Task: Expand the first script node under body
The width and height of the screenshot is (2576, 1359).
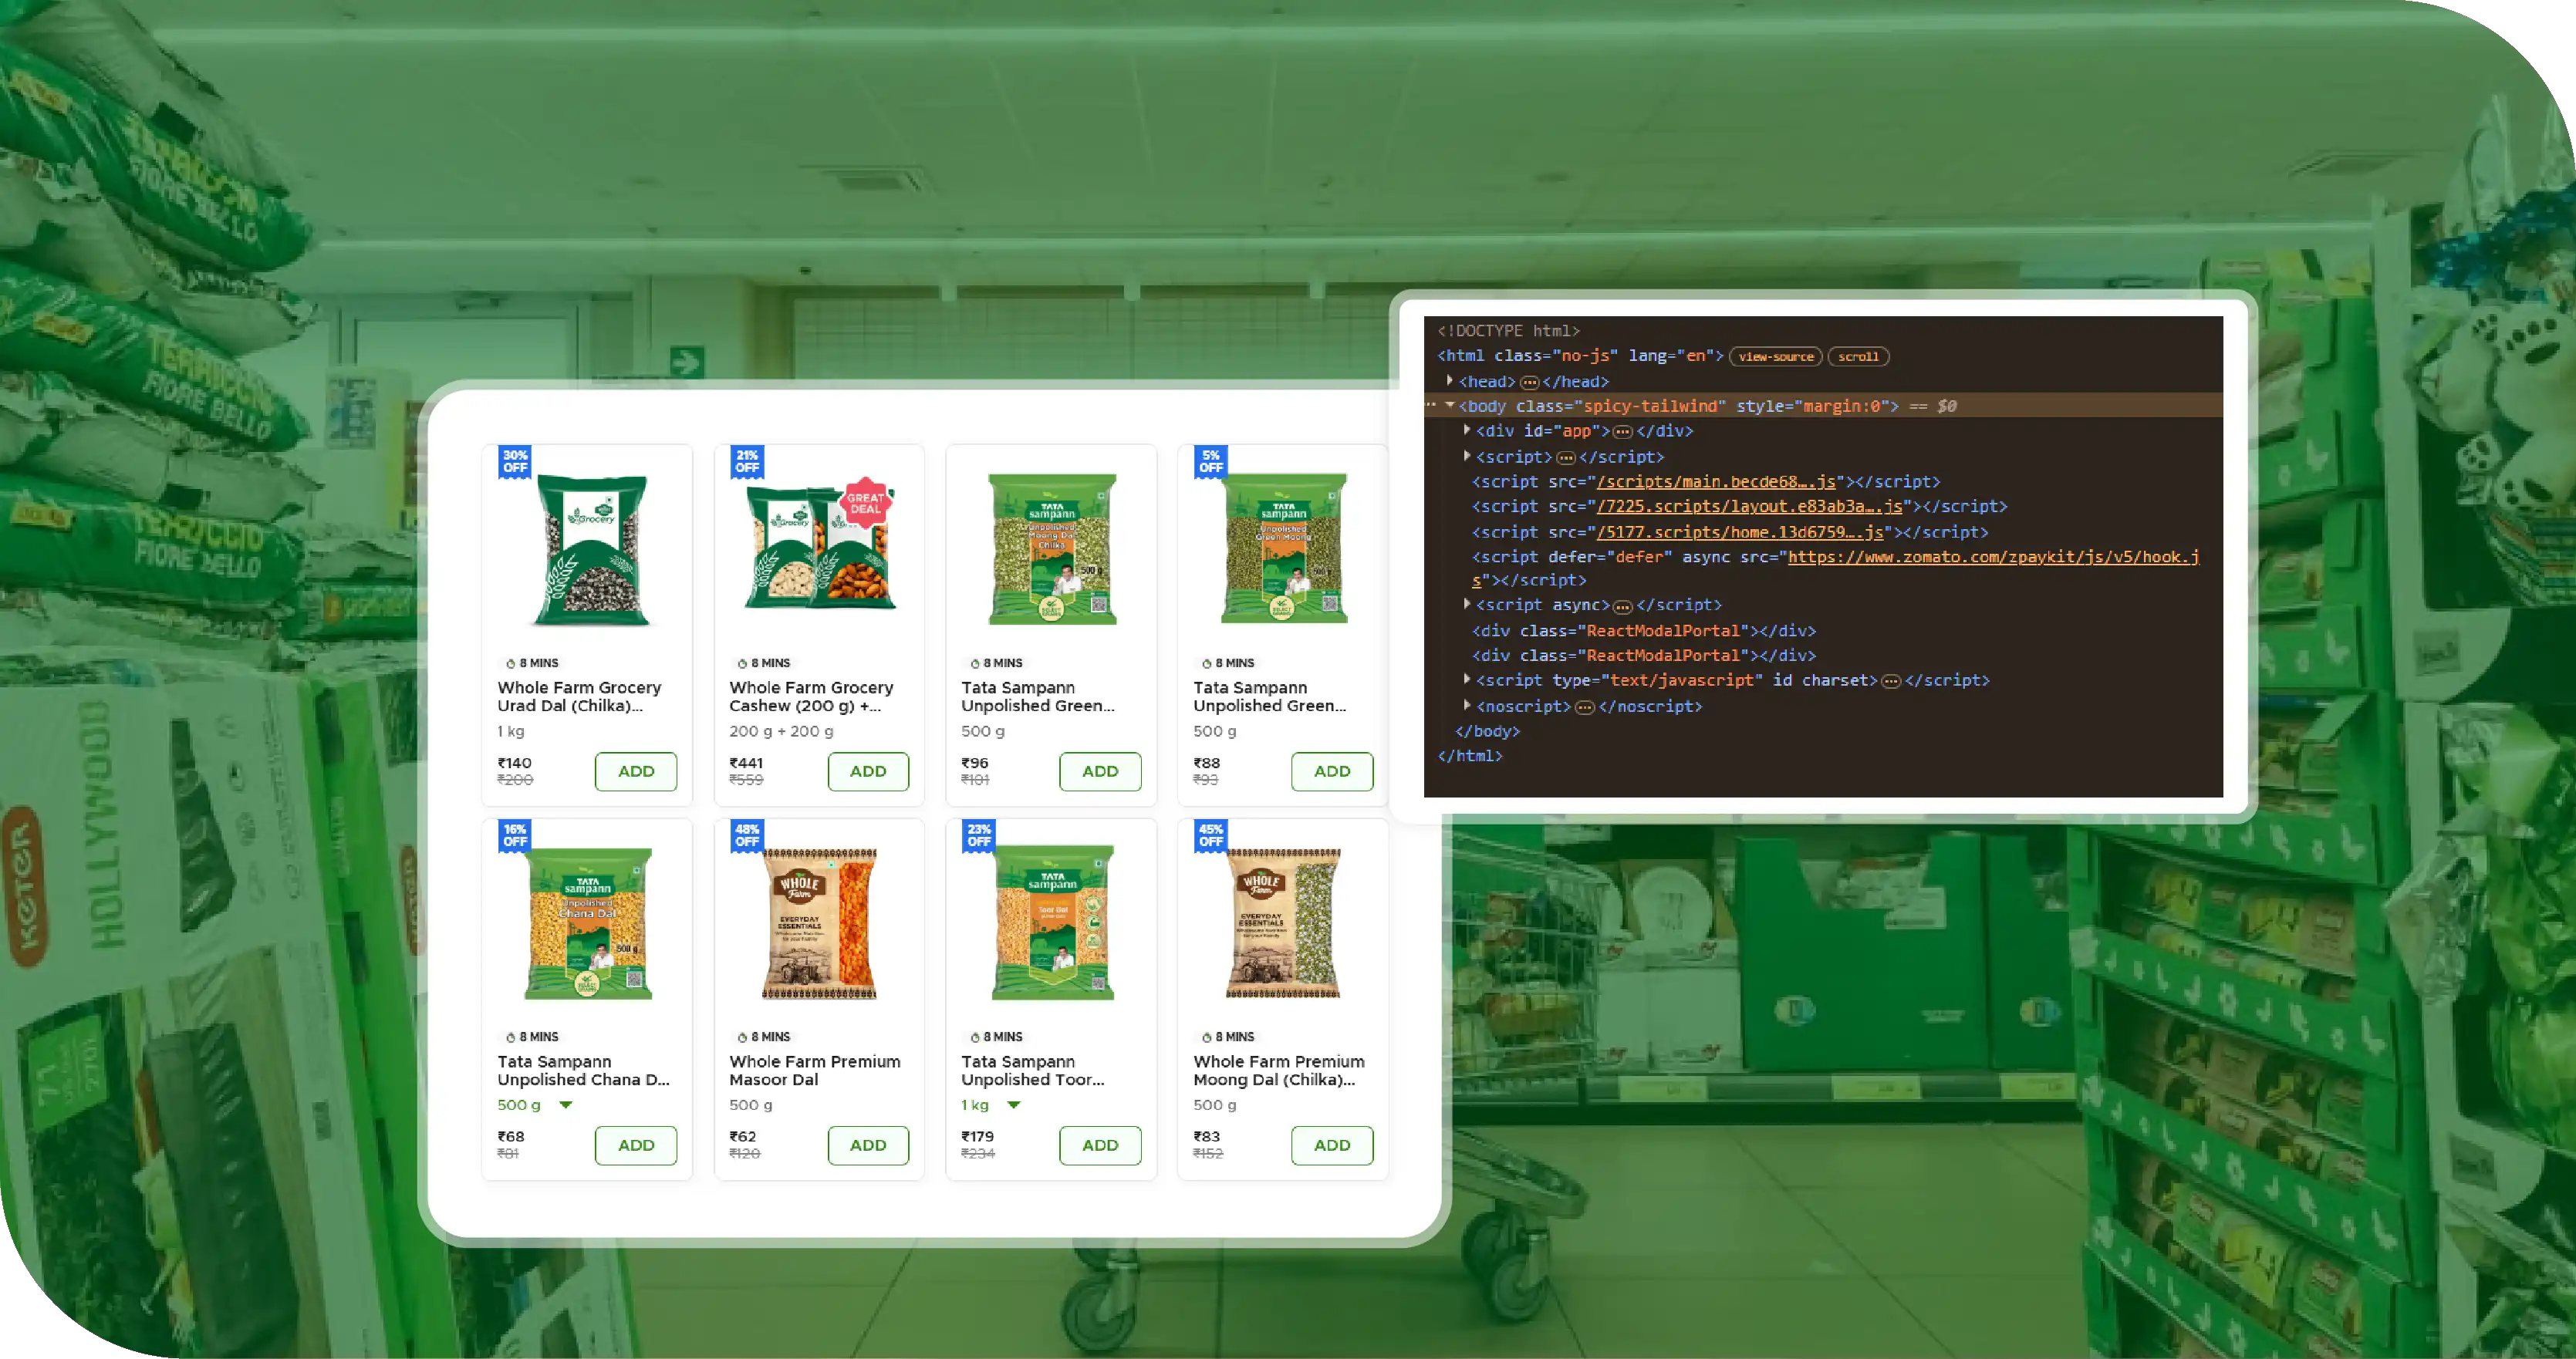Action: pos(1467,456)
